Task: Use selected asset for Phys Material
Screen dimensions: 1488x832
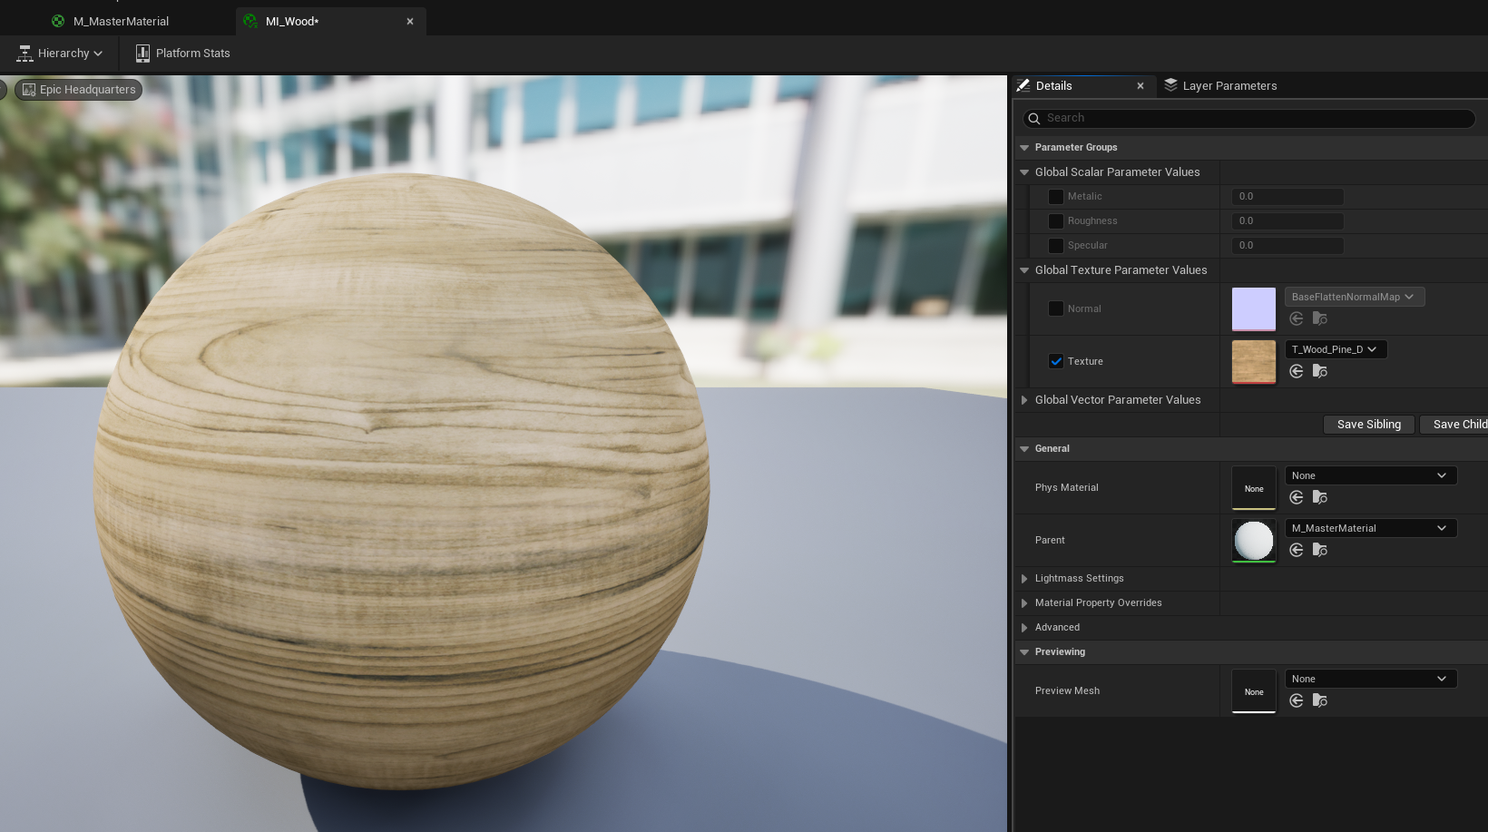Action: 1297,497
